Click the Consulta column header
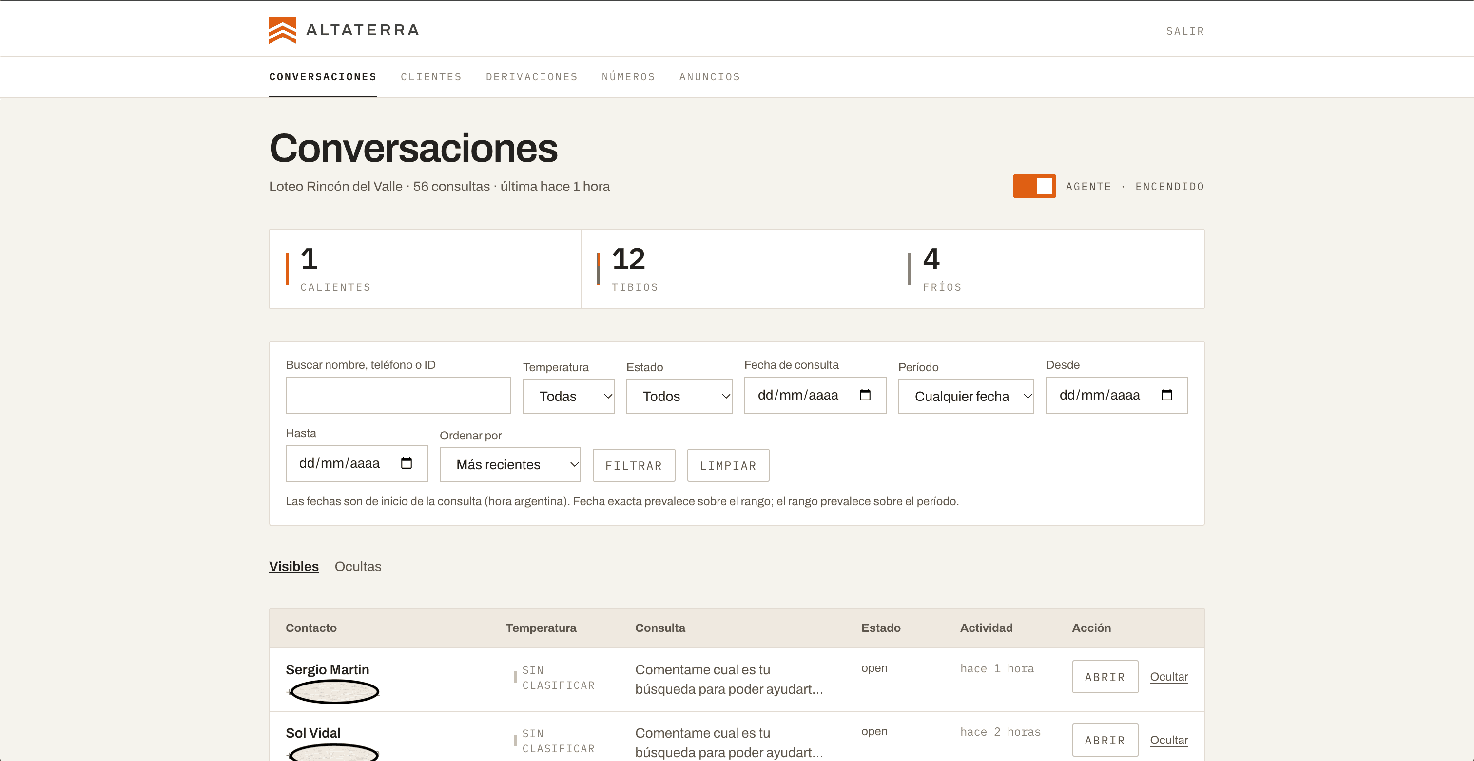Image resolution: width=1474 pixels, height=761 pixels. [x=660, y=628]
